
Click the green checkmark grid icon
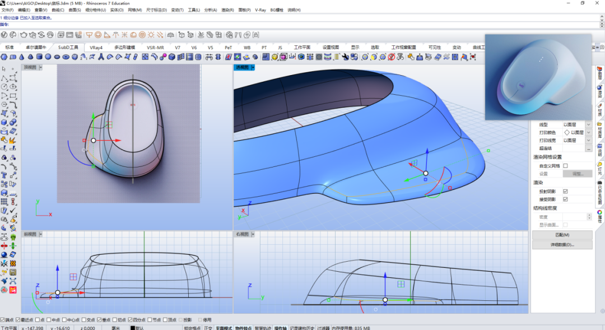click(238, 57)
